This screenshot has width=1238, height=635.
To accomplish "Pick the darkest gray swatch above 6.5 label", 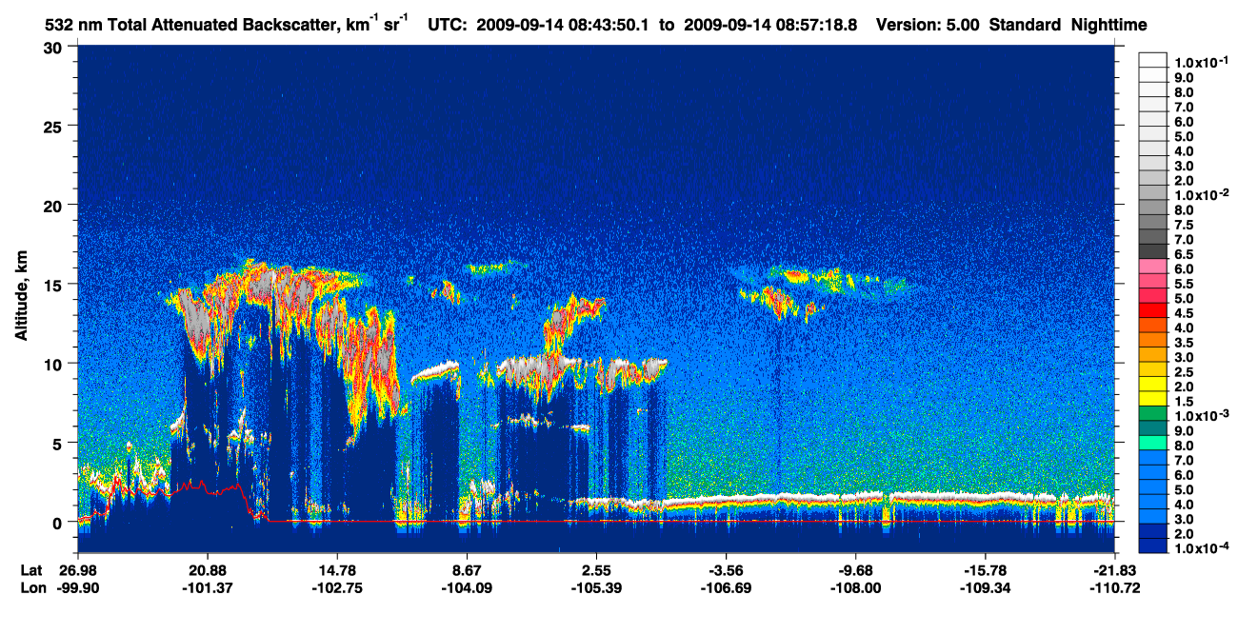I will click(x=1153, y=250).
